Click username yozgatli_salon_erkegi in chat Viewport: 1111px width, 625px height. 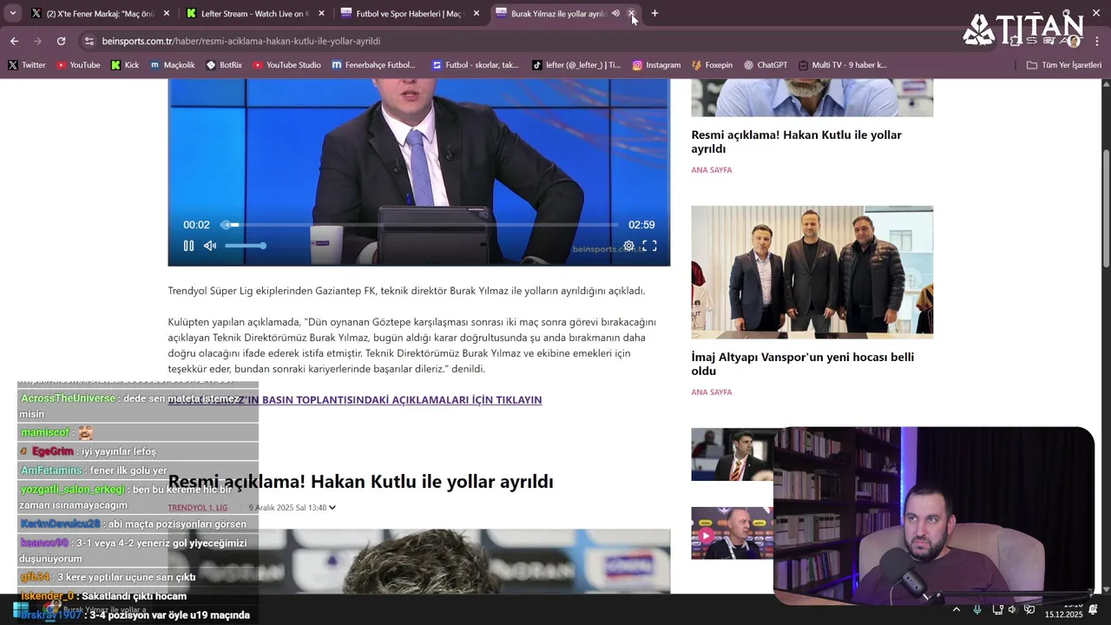72,490
